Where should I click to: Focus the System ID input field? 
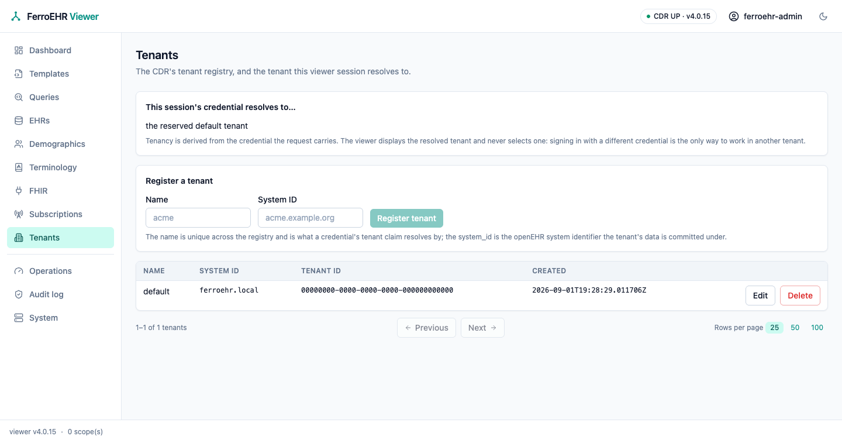(310, 218)
